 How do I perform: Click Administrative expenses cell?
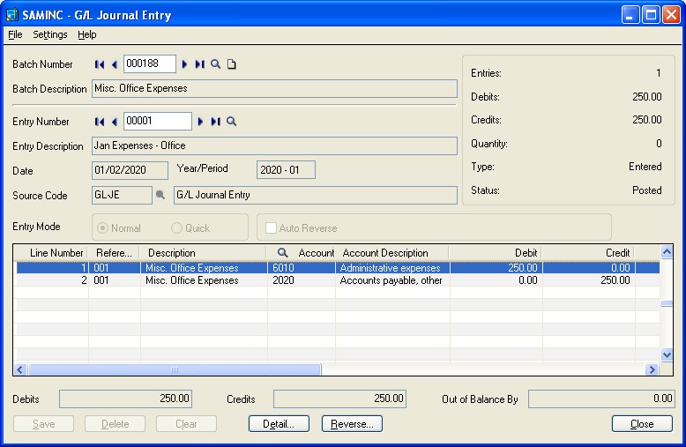pos(392,268)
